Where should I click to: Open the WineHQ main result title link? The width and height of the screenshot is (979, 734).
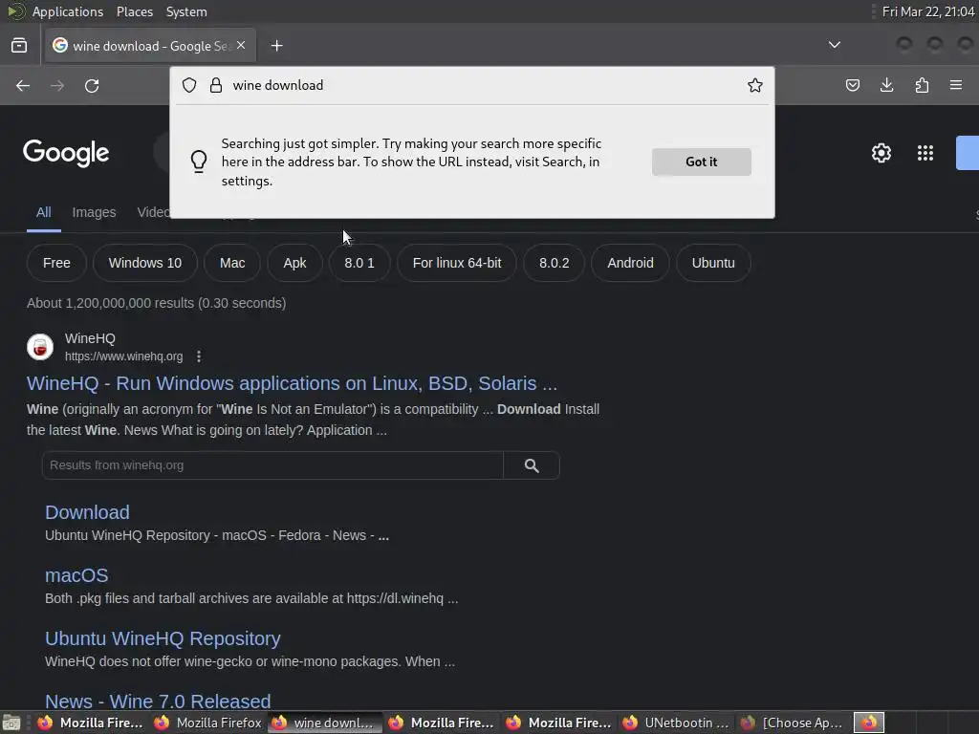point(292,383)
